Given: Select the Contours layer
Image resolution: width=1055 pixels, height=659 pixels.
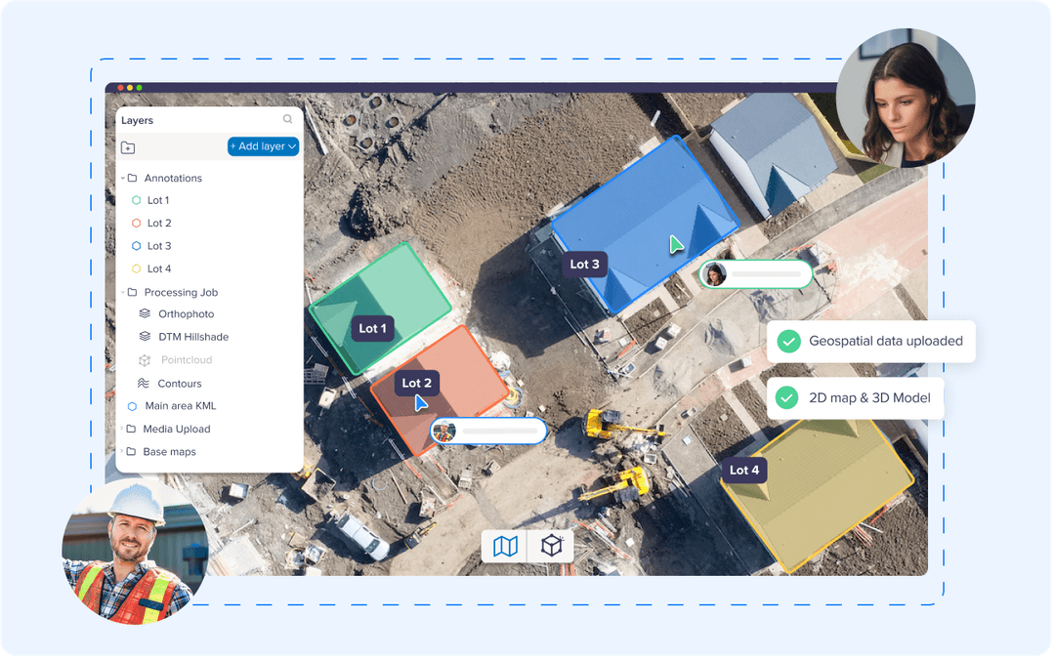Looking at the screenshot, I should [180, 384].
